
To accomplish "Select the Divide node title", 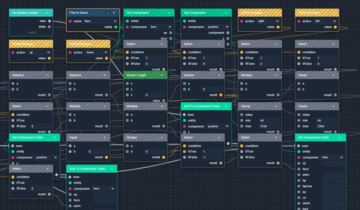I will click(x=302, y=75).
